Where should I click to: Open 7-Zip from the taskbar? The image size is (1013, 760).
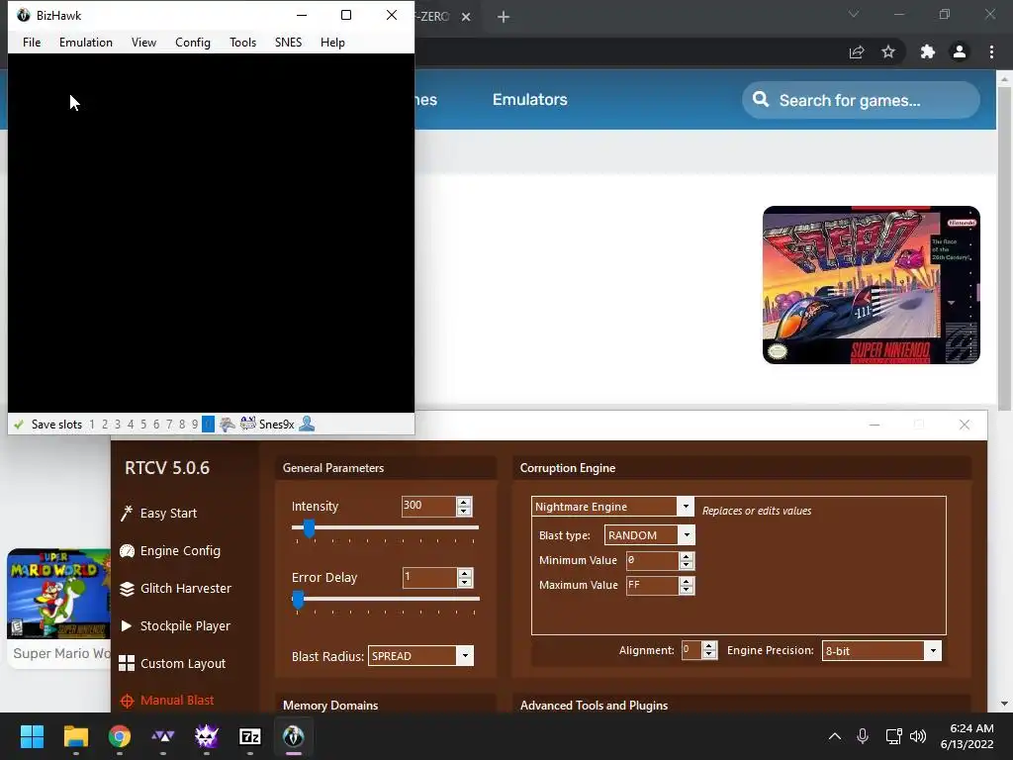tap(250, 736)
